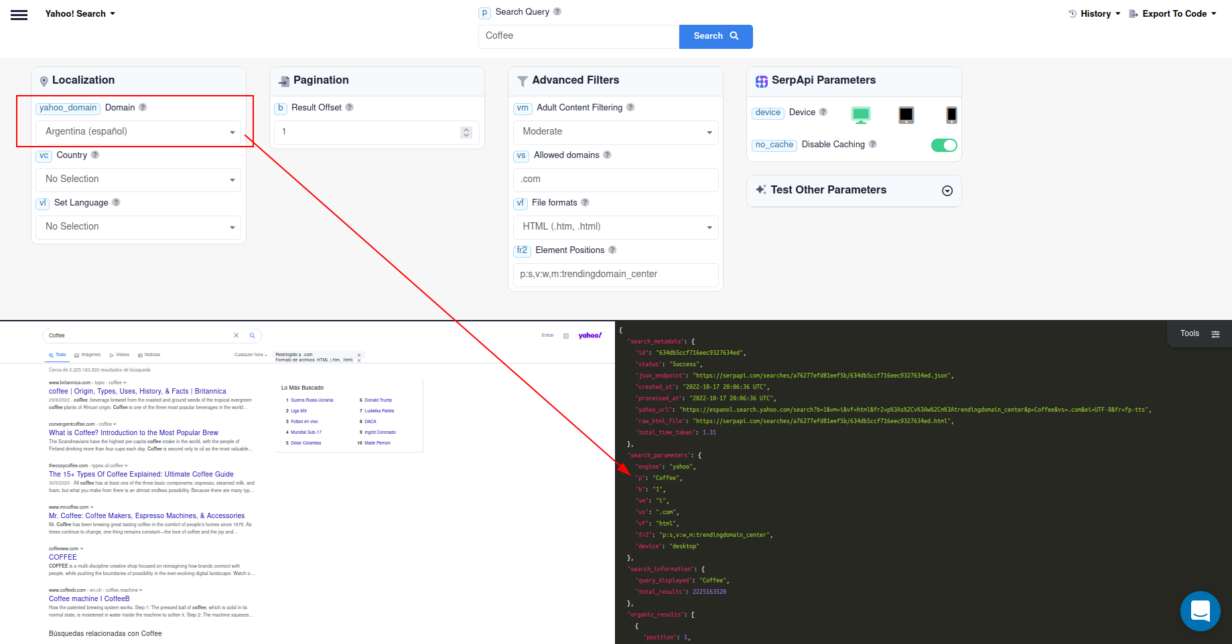This screenshot has height=644, width=1232.
Task: Click the Coffee search query input field
Action: [577, 36]
